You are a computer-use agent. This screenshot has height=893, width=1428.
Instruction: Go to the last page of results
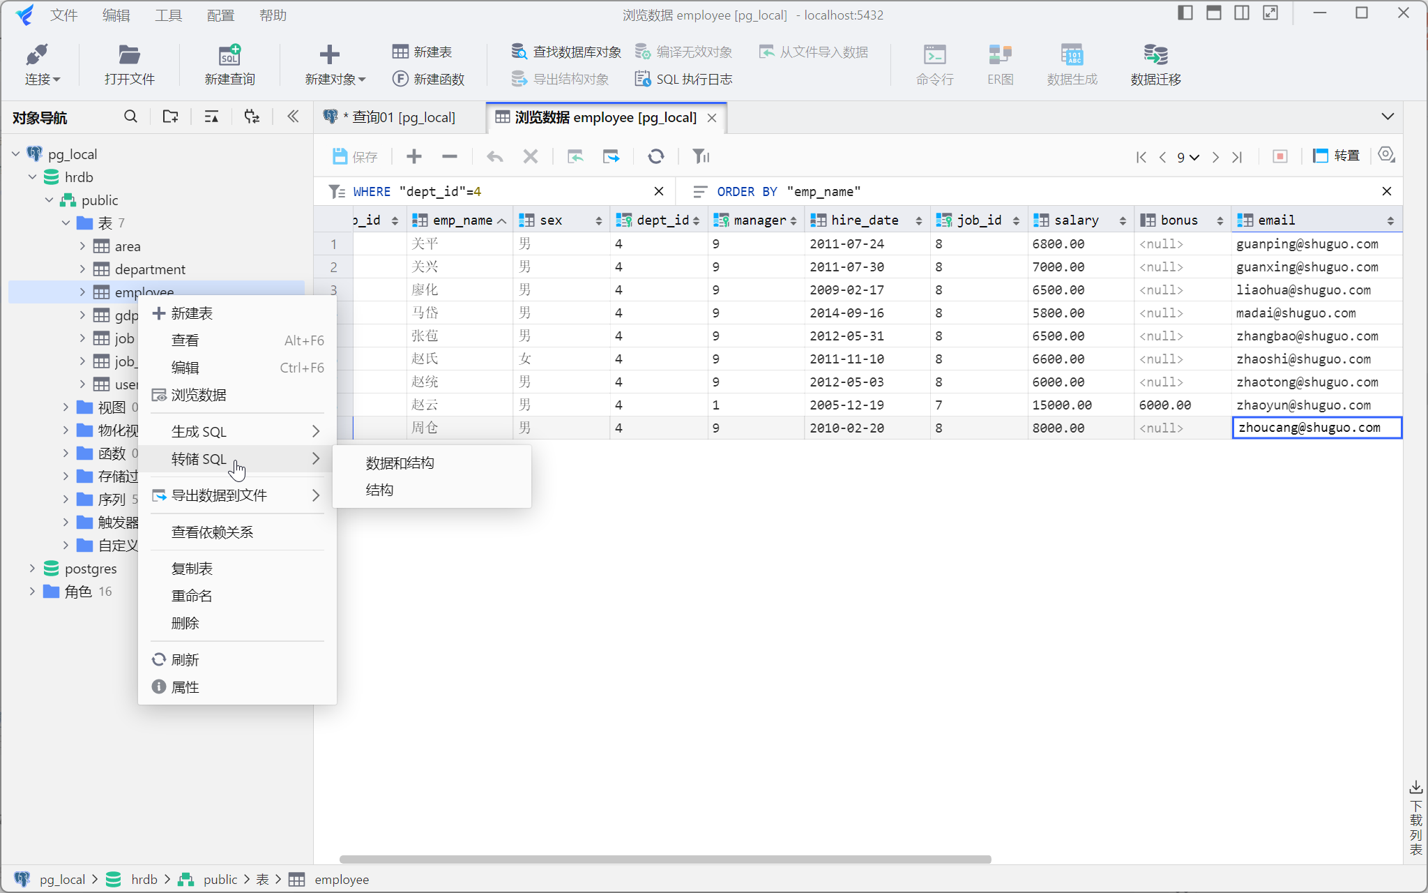click(x=1237, y=157)
